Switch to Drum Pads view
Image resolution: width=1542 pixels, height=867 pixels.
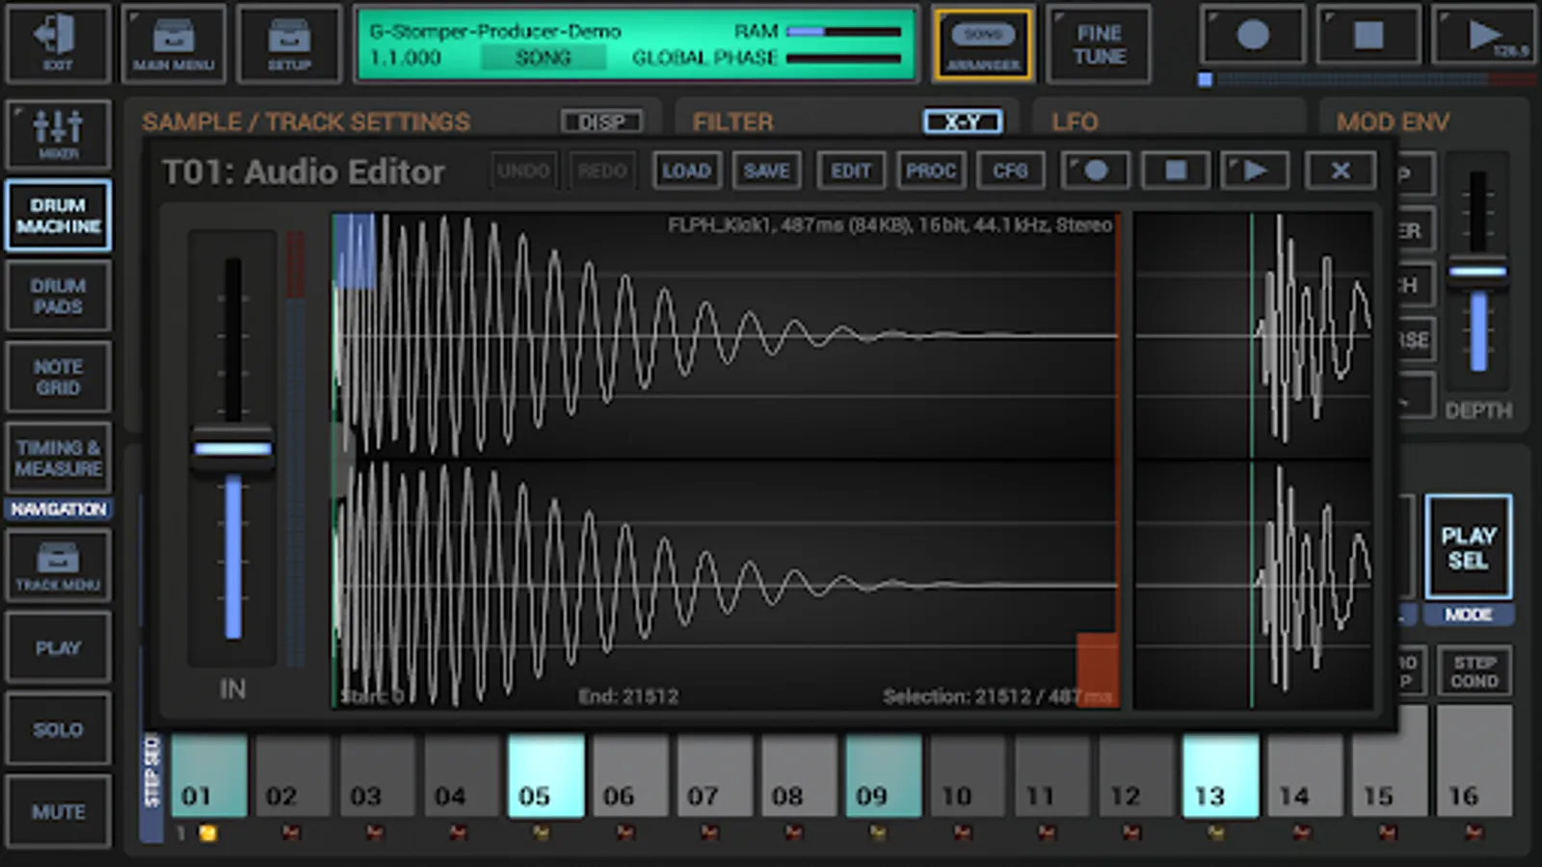point(59,296)
